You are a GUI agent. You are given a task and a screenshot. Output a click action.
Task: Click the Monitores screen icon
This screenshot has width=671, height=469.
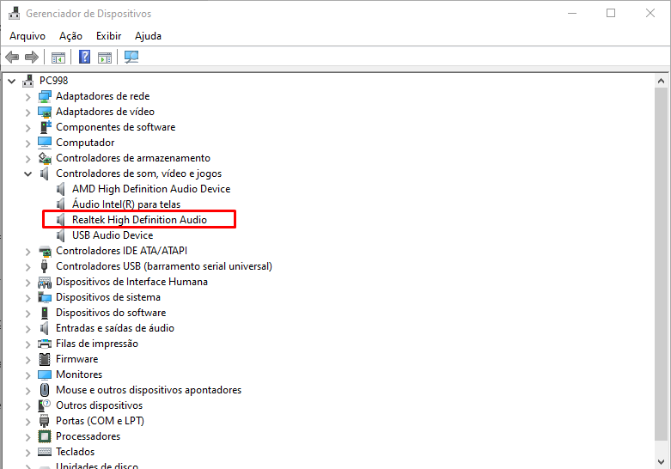point(45,375)
